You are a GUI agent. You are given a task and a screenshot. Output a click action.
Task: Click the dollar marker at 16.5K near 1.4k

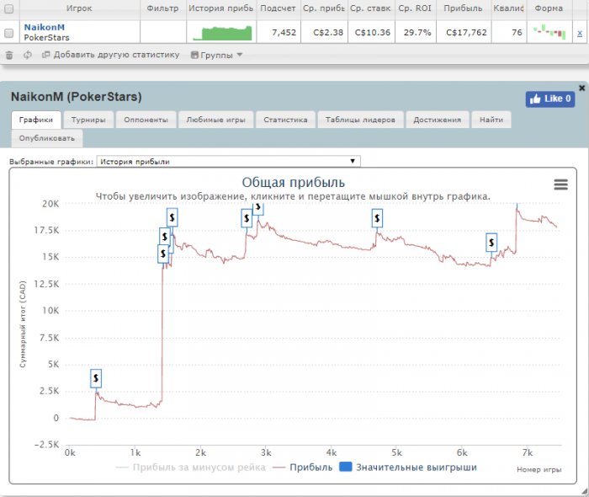pos(165,237)
